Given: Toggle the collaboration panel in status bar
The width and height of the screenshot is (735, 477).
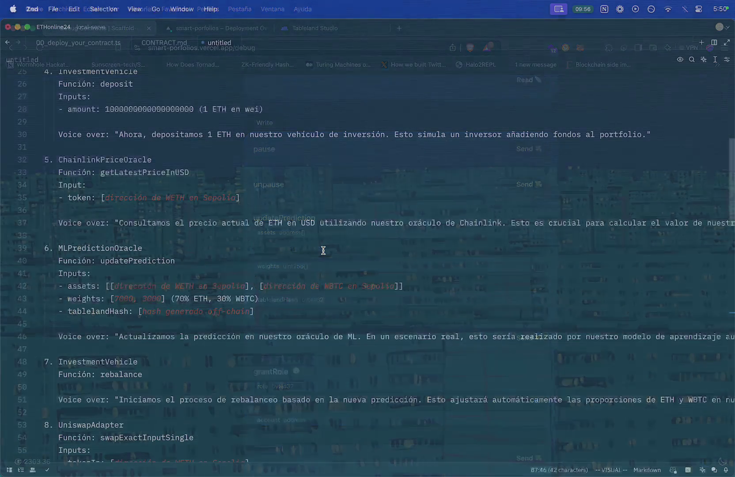Looking at the screenshot, I should point(33,470).
